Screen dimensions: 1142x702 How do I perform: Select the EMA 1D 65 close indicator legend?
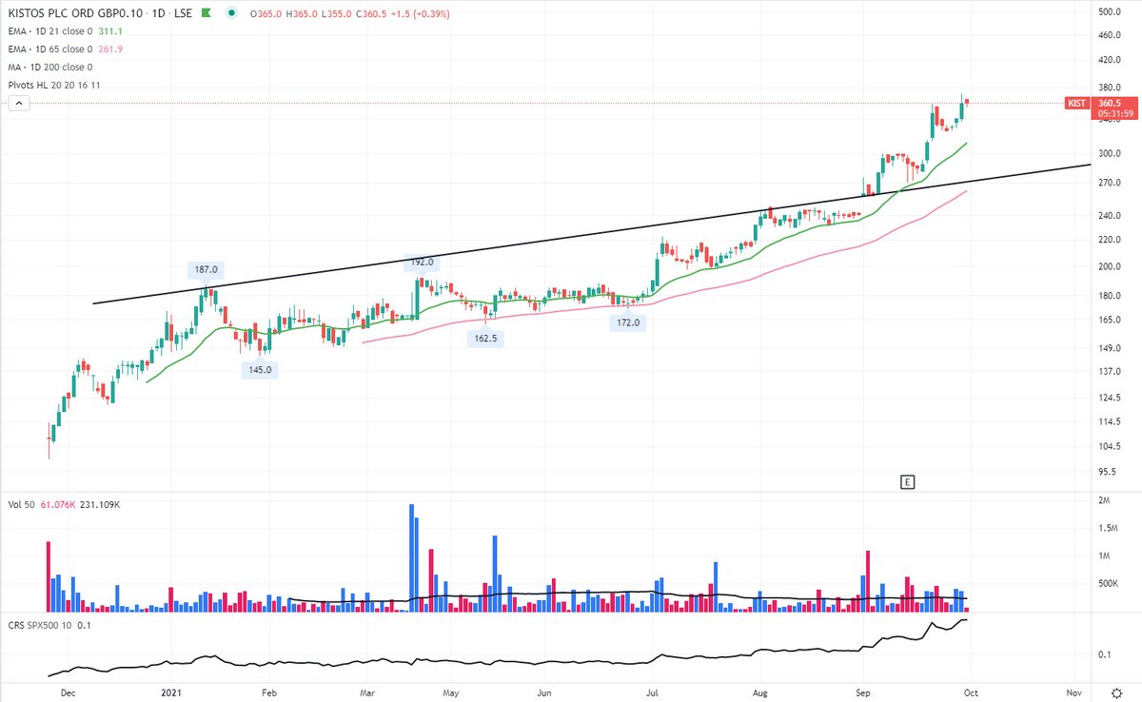(49, 49)
